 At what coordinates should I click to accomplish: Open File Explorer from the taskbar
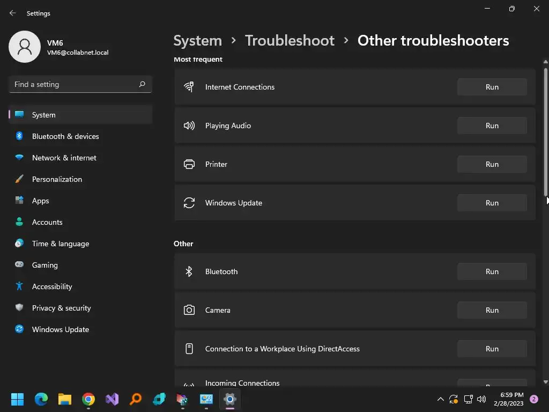click(x=65, y=399)
